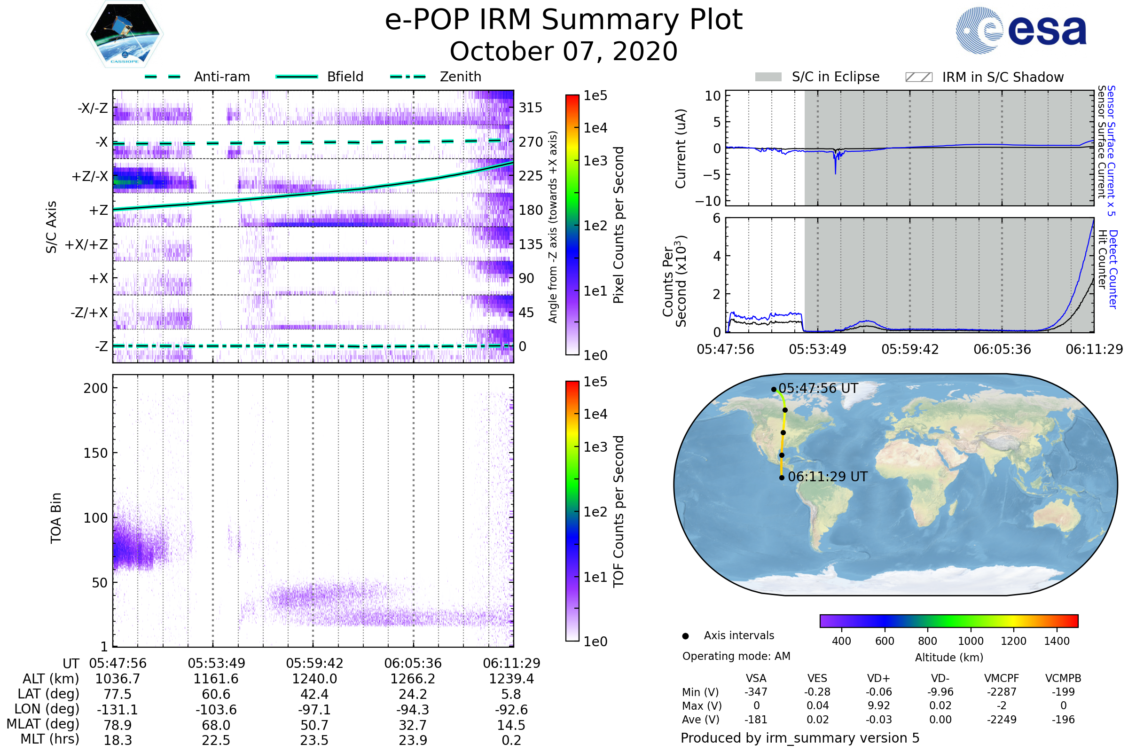The width and height of the screenshot is (1128, 752).
Task: Click the 06:11:29 UT end point on map
Action: click(x=782, y=478)
